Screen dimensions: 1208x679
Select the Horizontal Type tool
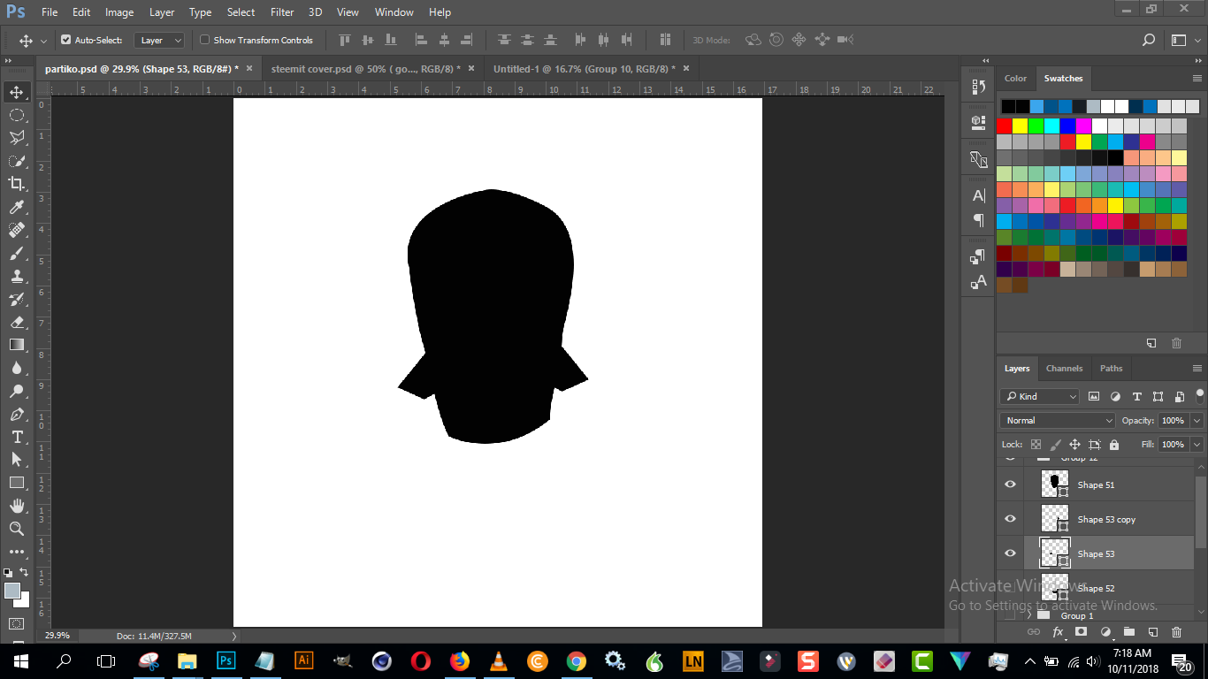[x=17, y=437]
